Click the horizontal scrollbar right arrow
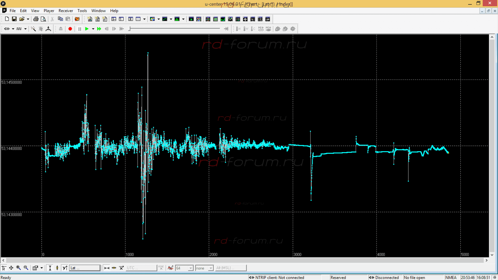The image size is (498, 280). [487, 260]
